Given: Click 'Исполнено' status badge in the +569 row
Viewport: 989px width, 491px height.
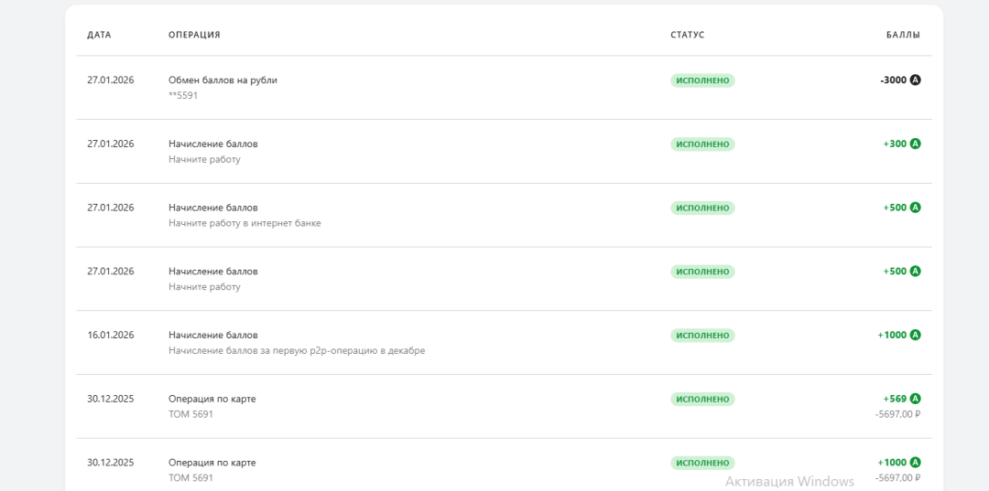Looking at the screenshot, I should coord(702,399).
